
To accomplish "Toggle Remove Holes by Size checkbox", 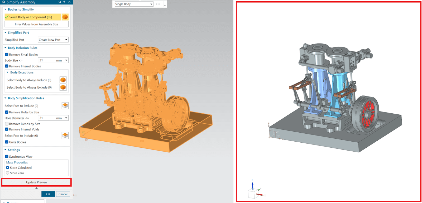I will [7, 112].
